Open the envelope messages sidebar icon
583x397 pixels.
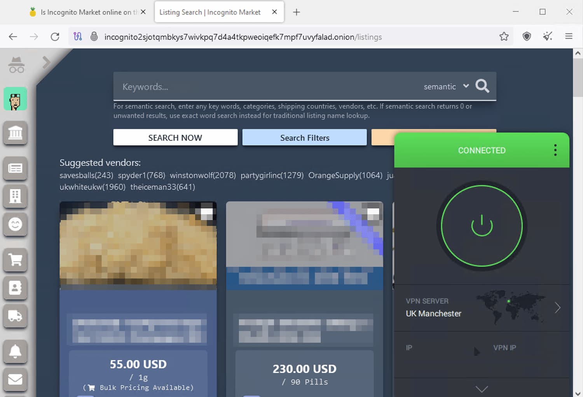[x=15, y=379]
